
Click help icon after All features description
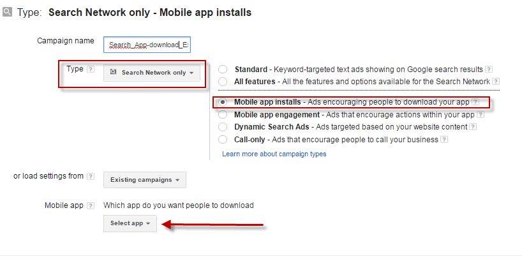pyautogui.click(x=495, y=82)
